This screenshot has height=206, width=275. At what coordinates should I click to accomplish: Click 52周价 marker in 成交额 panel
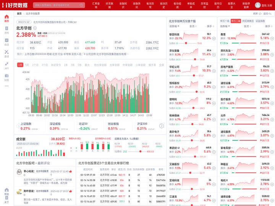point(140,151)
